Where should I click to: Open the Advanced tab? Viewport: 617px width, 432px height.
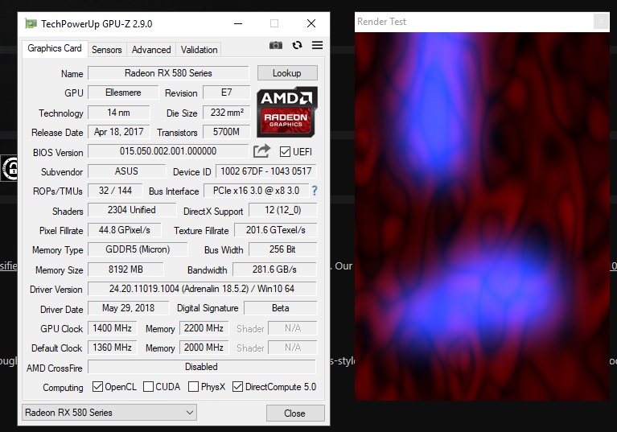(151, 50)
